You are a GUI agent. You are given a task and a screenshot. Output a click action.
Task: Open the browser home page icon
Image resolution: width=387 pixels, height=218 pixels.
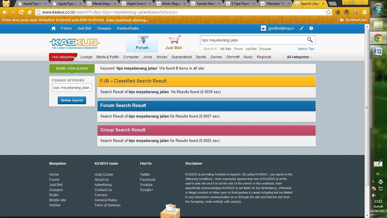(x=30, y=12)
